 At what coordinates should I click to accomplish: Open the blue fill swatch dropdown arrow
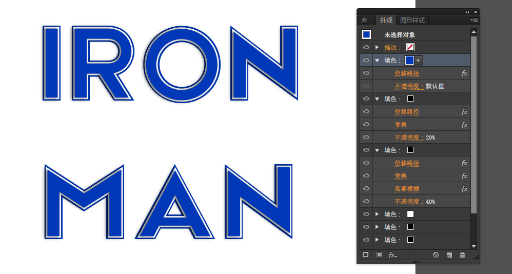pyautogui.click(x=418, y=61)
